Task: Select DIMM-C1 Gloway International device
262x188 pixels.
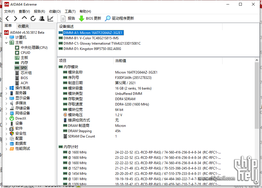Action: 102,43
